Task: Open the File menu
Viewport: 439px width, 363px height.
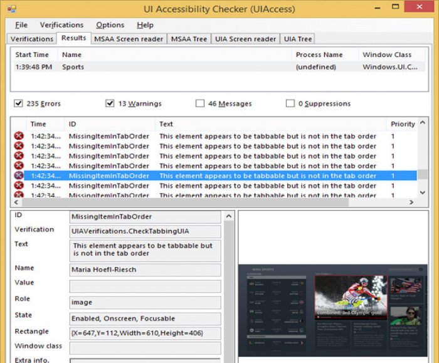Action: coord(21,25)
